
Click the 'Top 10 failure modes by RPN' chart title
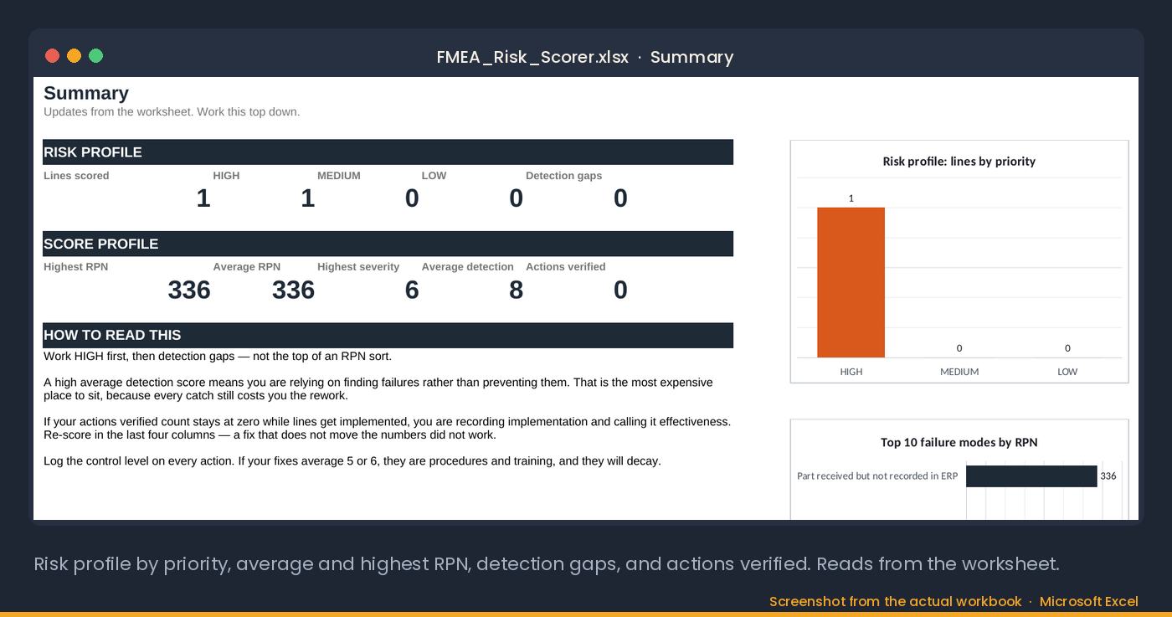point(959,442)
